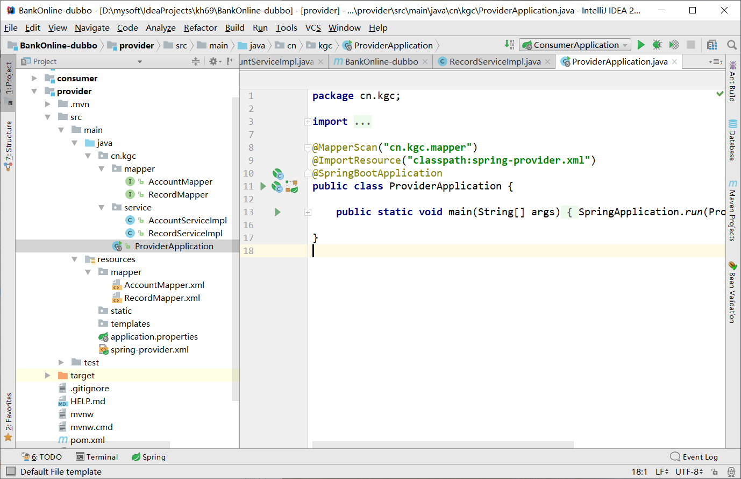Click the stop process square icon
The height and width of the screenshot is (479, 741).
click(x=691, y=45)
